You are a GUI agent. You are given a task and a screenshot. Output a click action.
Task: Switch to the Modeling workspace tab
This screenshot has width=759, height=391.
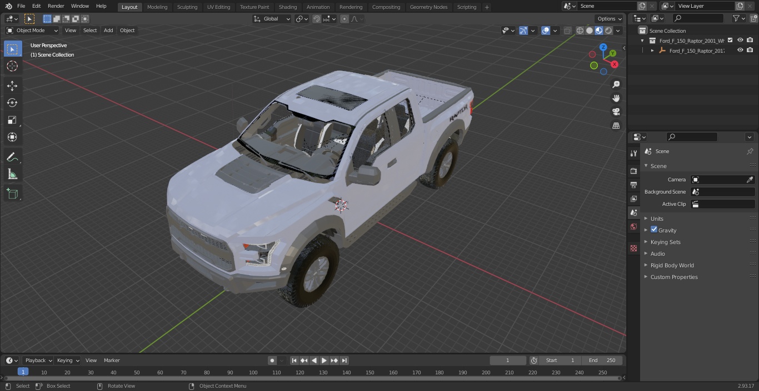click(x=157, y=7)
